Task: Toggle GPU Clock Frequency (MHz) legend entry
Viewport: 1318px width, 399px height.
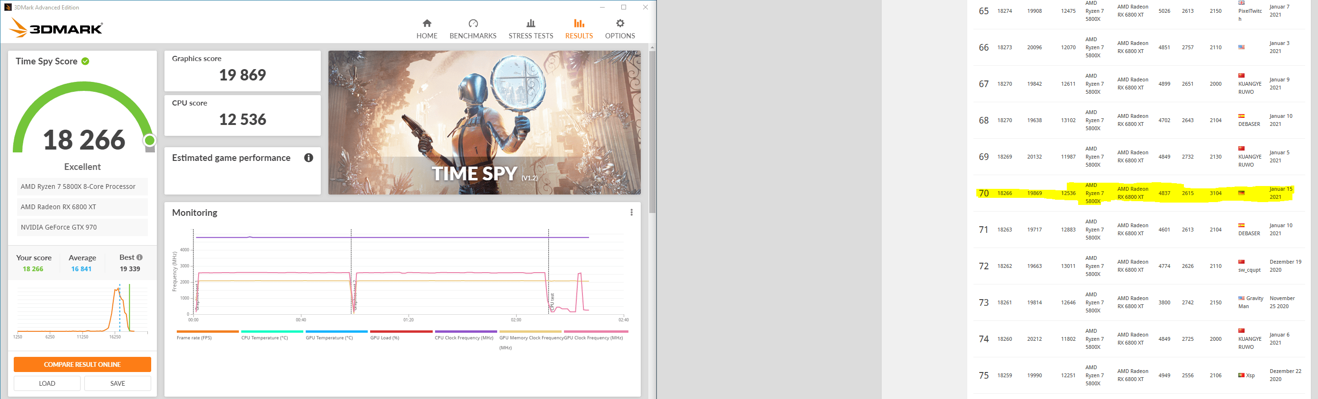Action: point(596,335)
